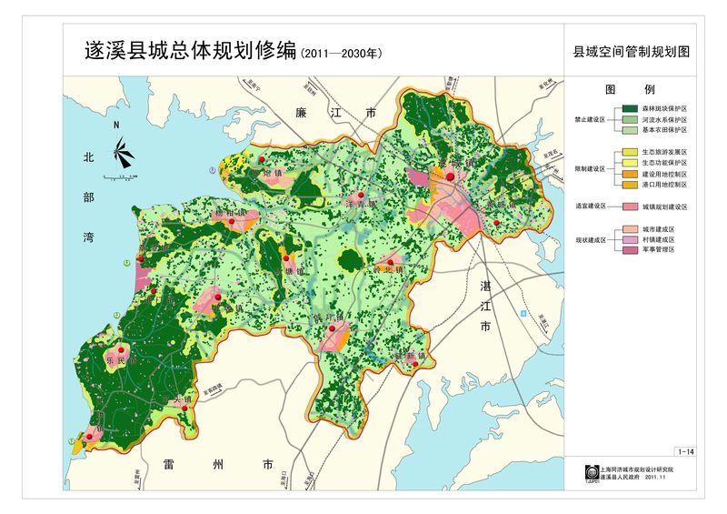Click the magenta 军事管理区 legend swatch
Image resolution: width=727 pixels, height=514 pixels.
(632, 248)
